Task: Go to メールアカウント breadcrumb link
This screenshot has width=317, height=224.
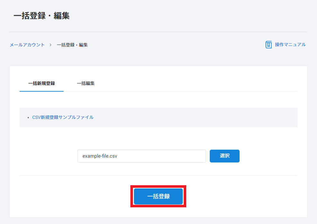Action: click(x=27, y=45)
